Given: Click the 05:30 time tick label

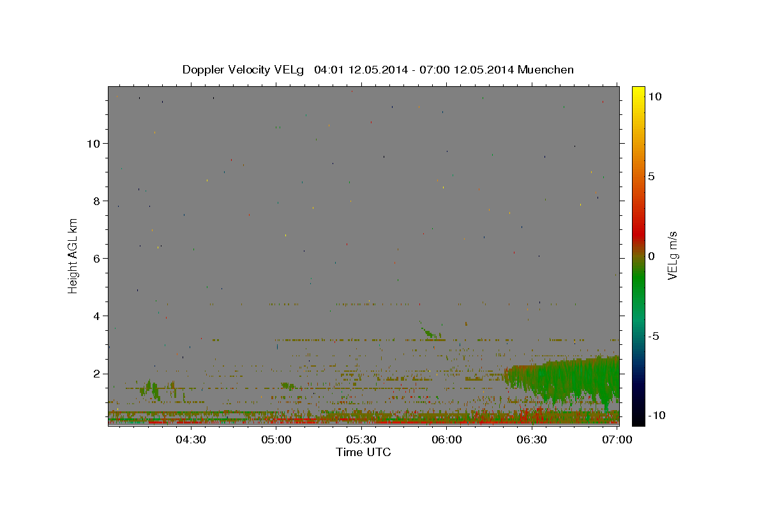Looking at the screenshot, I should click(x=361, y=439).
